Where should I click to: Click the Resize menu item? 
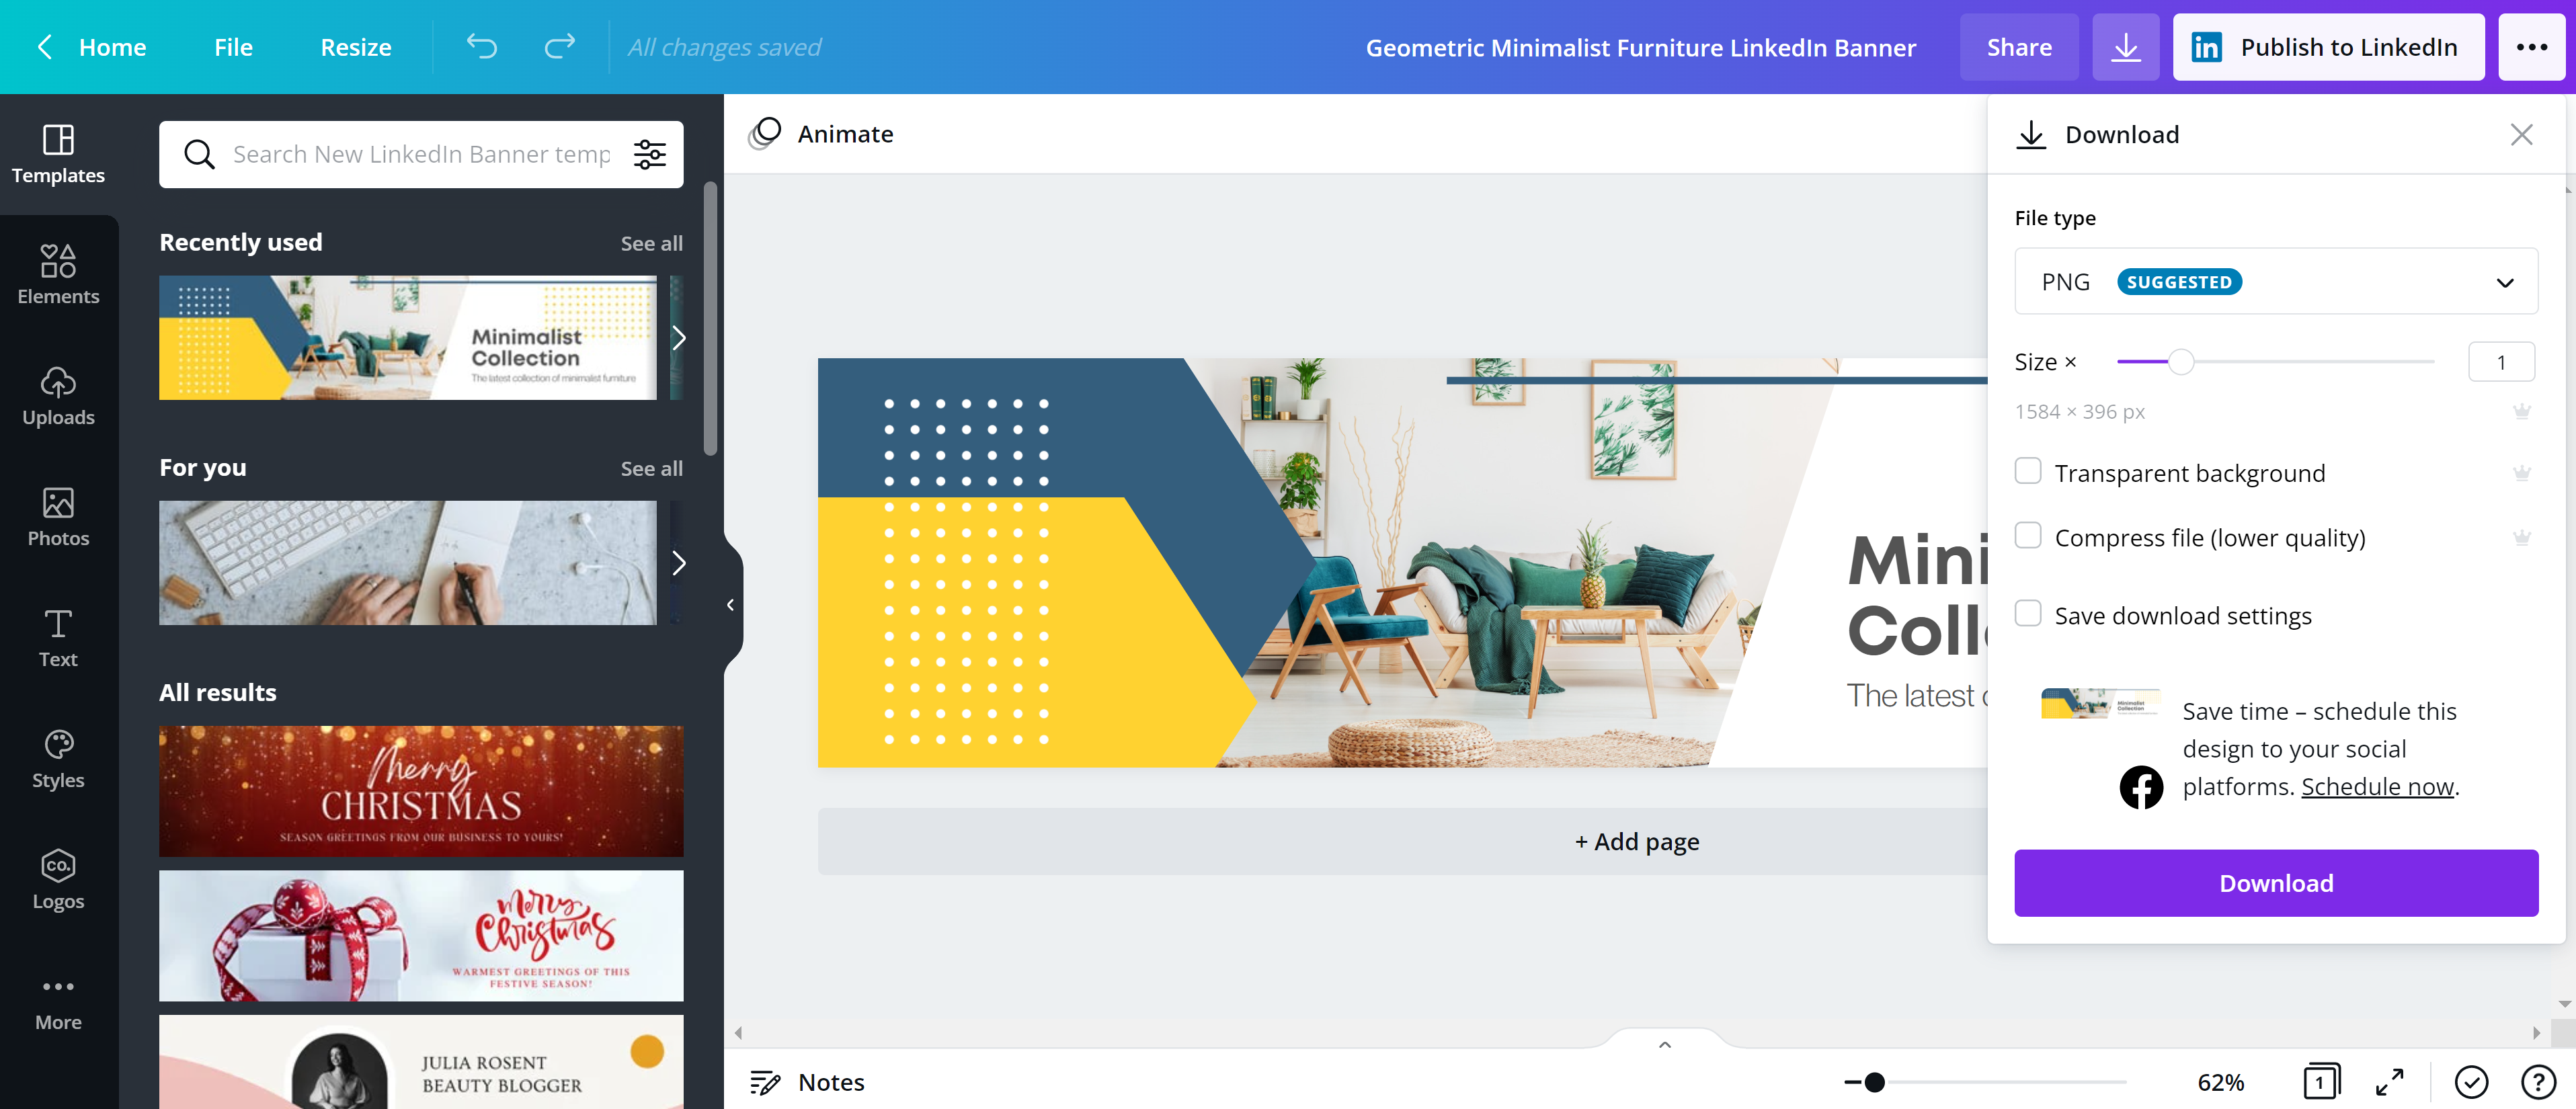click(x=355, y=46)
